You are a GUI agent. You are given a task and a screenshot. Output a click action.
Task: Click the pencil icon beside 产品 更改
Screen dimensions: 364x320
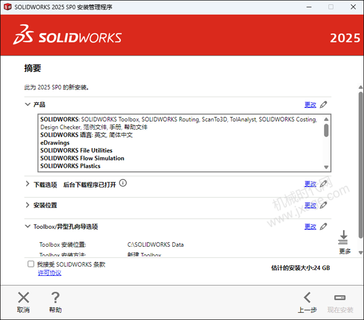323,104
